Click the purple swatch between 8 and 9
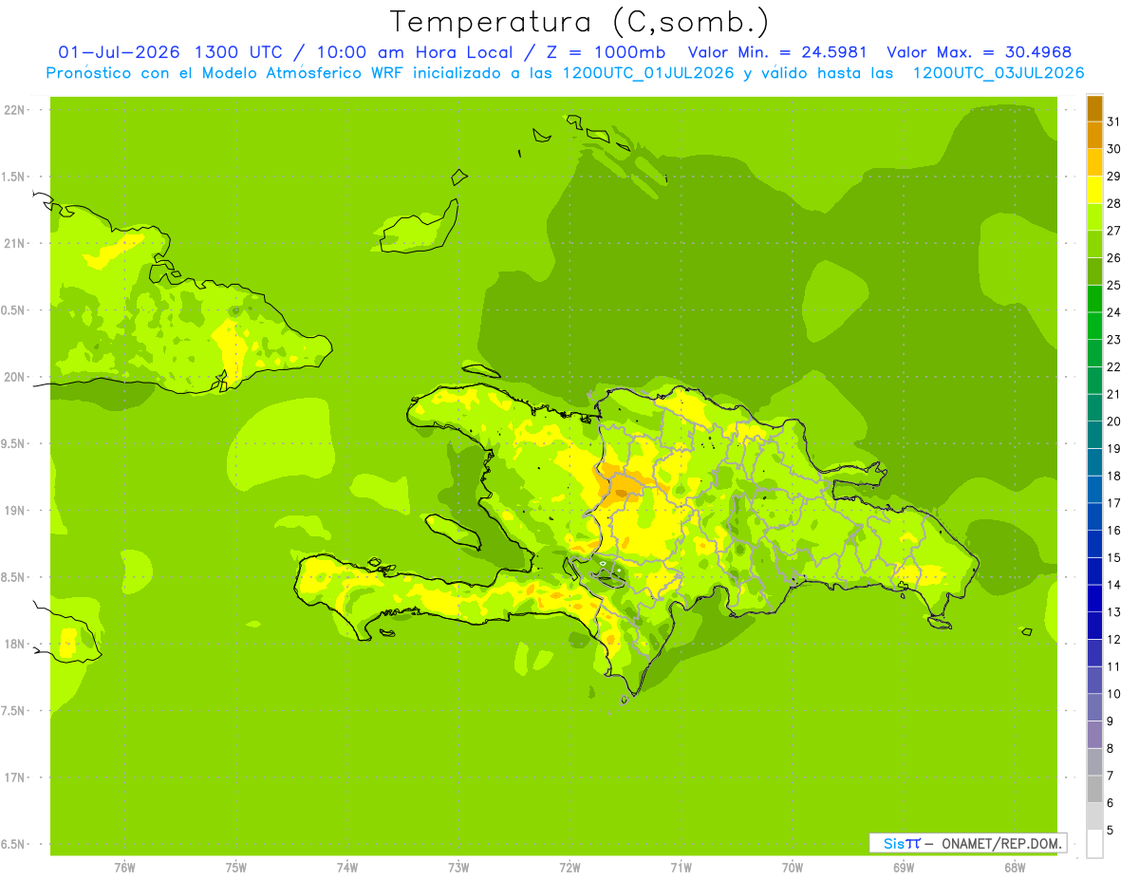The image size is (1139, 880). coord(1094,735)
